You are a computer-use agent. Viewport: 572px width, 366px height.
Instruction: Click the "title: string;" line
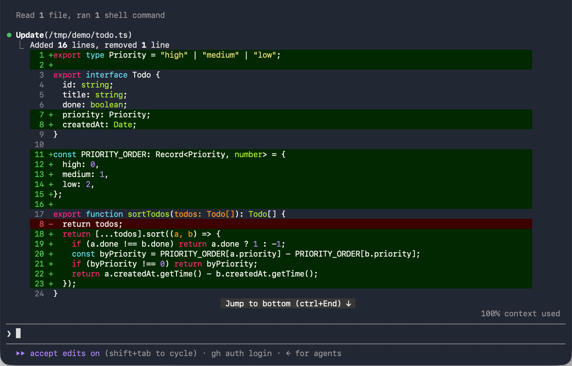pyautogui.click(x=281, y=94)
